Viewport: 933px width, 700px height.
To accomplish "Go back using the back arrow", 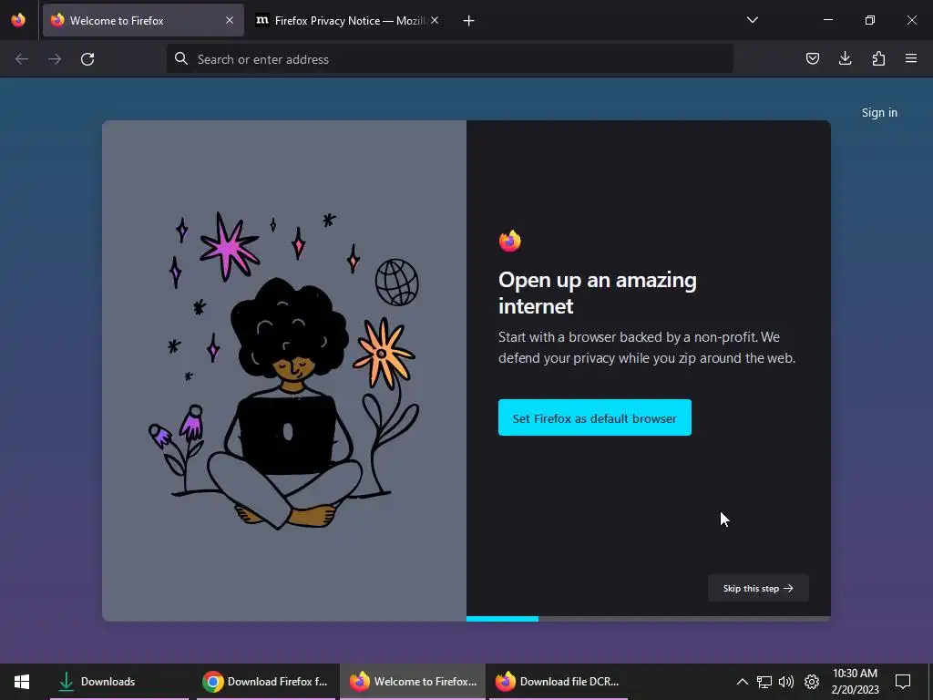I will coord(22,59).
